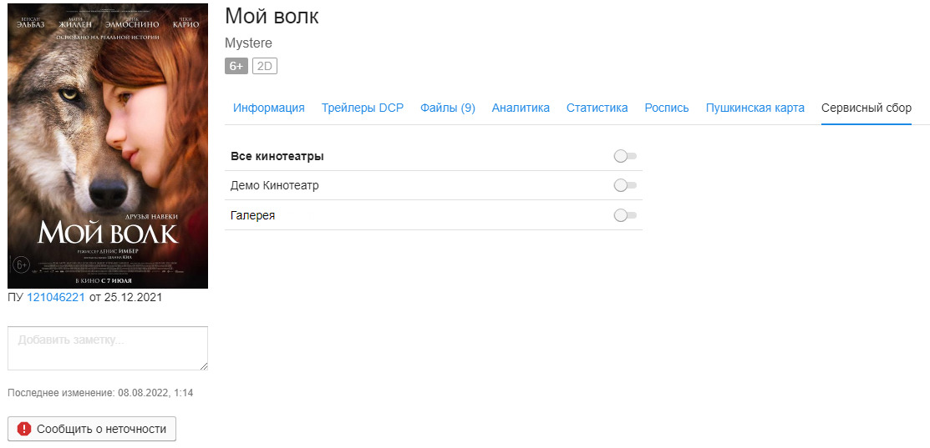The height and width of the screenshot is (448, 930).
Task: Go to the Аналитика tab
Action: click(x=521, y=108)
